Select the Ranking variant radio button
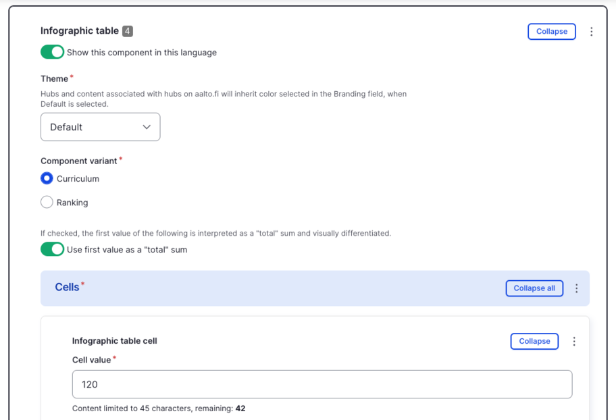The width and height of the screenshot is (616, 420). point(47,202)
